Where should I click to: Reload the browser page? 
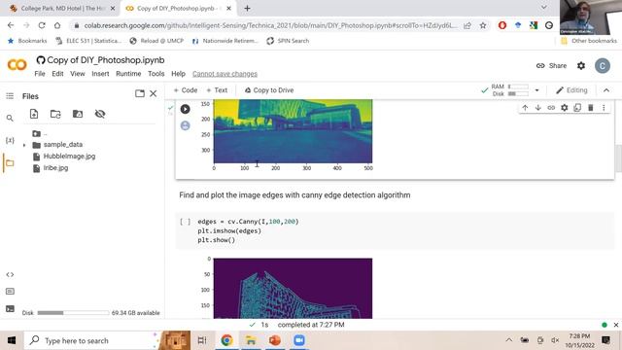pyautogui.click(x=42, y=25)
